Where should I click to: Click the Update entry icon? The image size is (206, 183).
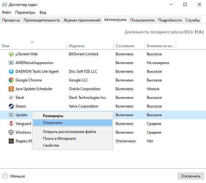pos(11,115)
